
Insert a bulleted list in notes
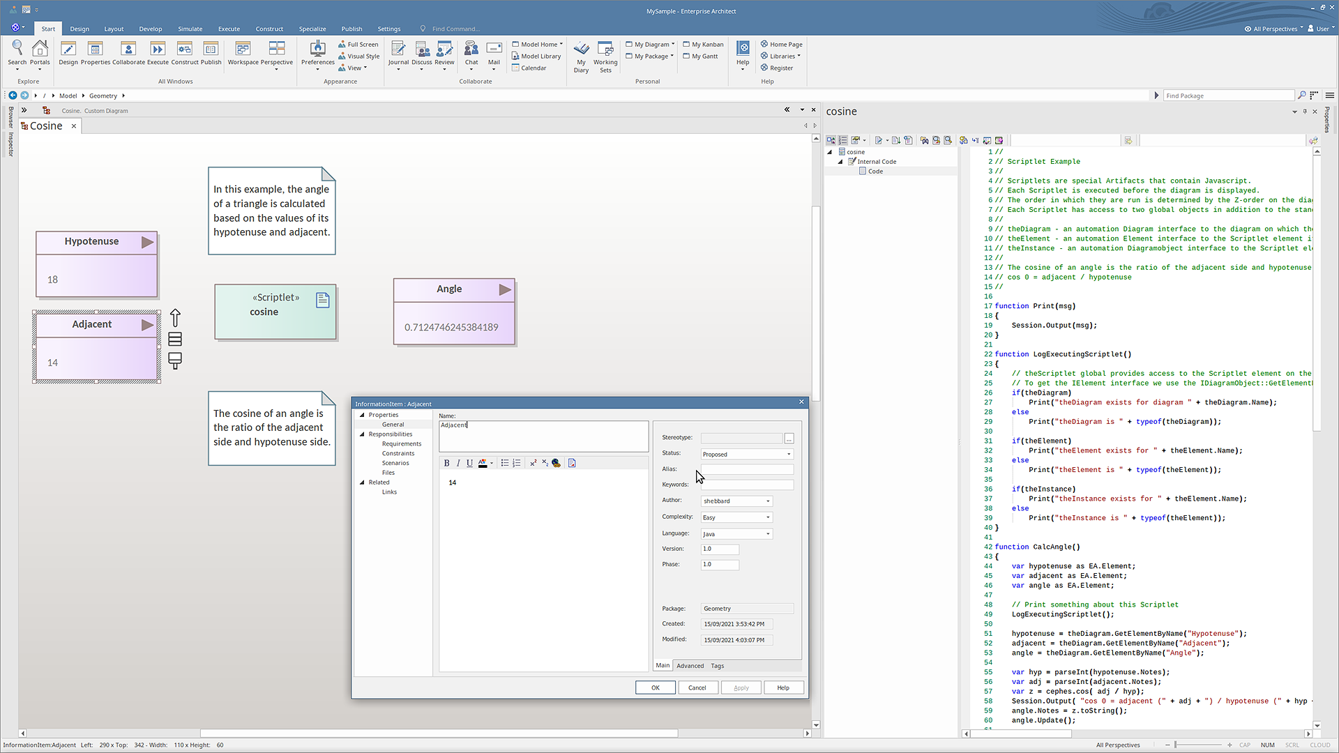pyautogui.click(x=504, y=463)
